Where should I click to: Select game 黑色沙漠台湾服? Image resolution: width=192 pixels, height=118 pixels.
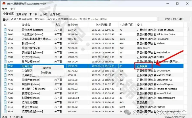pos(31,48)
